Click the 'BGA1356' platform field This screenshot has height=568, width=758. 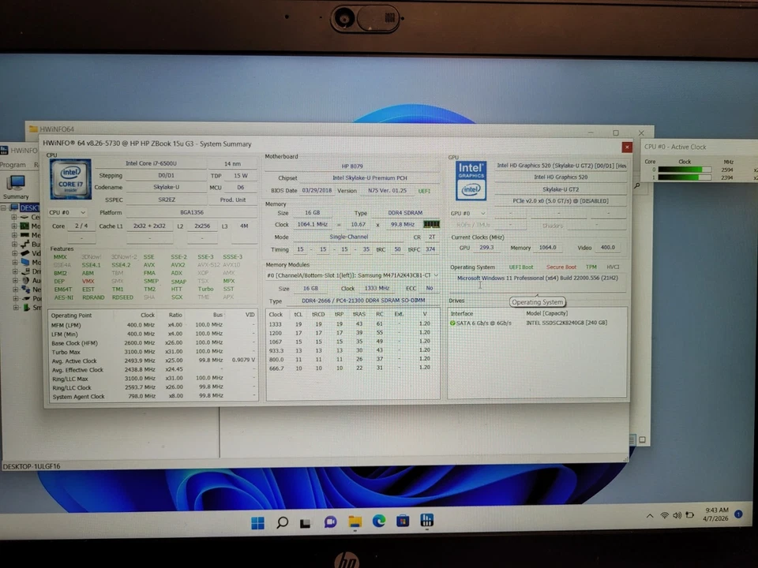click(191, 212)
